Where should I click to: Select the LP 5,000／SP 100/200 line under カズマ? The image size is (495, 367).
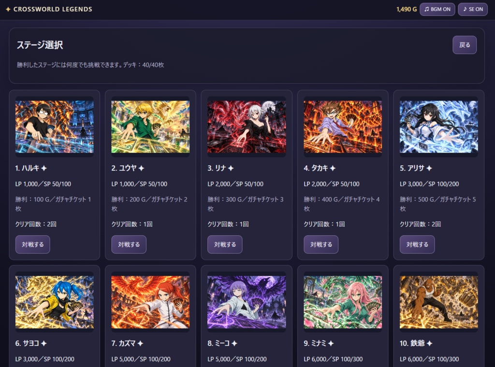[x=141, y=359]
